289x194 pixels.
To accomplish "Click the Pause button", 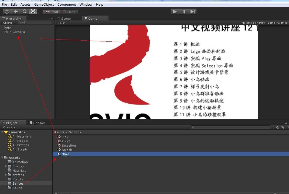I will pos(184,12).
